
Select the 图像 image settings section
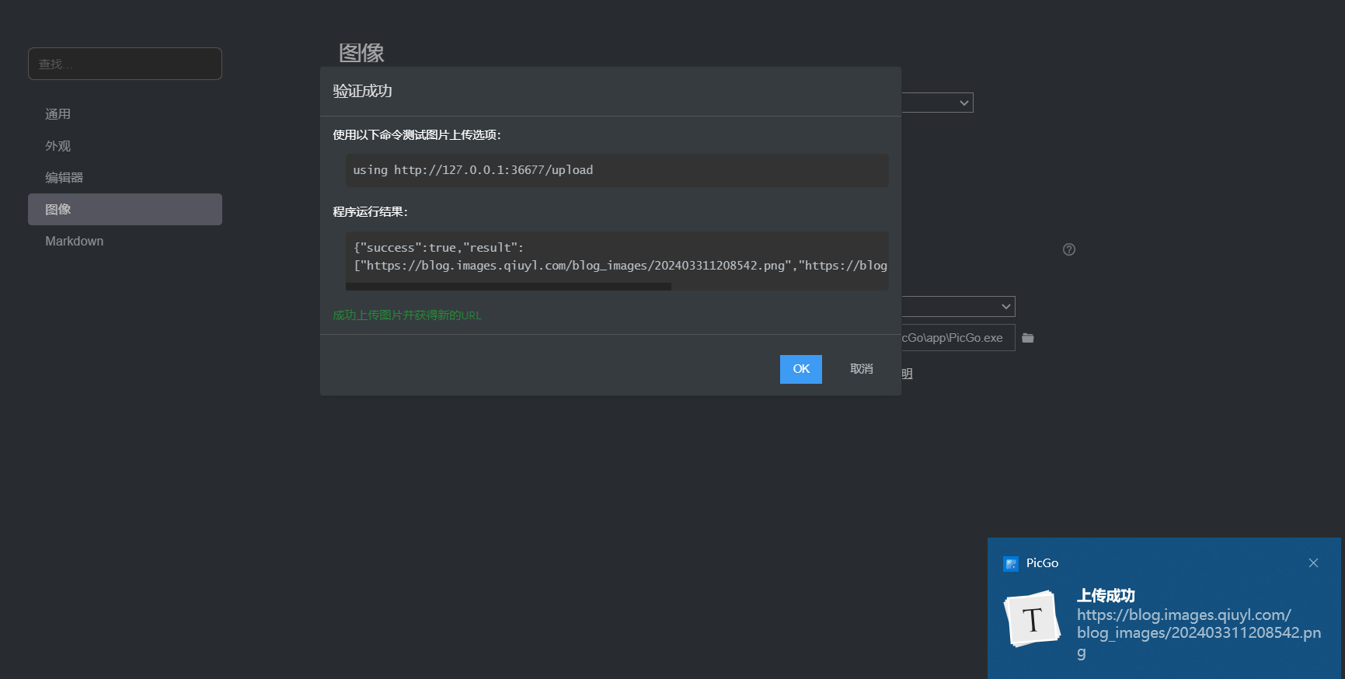click(x=125, y=210)
